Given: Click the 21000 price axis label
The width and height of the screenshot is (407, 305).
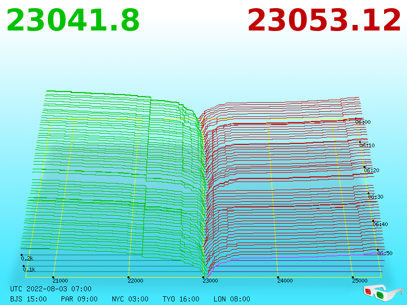Looking at the screenshot, I should (x=60, y=281).
